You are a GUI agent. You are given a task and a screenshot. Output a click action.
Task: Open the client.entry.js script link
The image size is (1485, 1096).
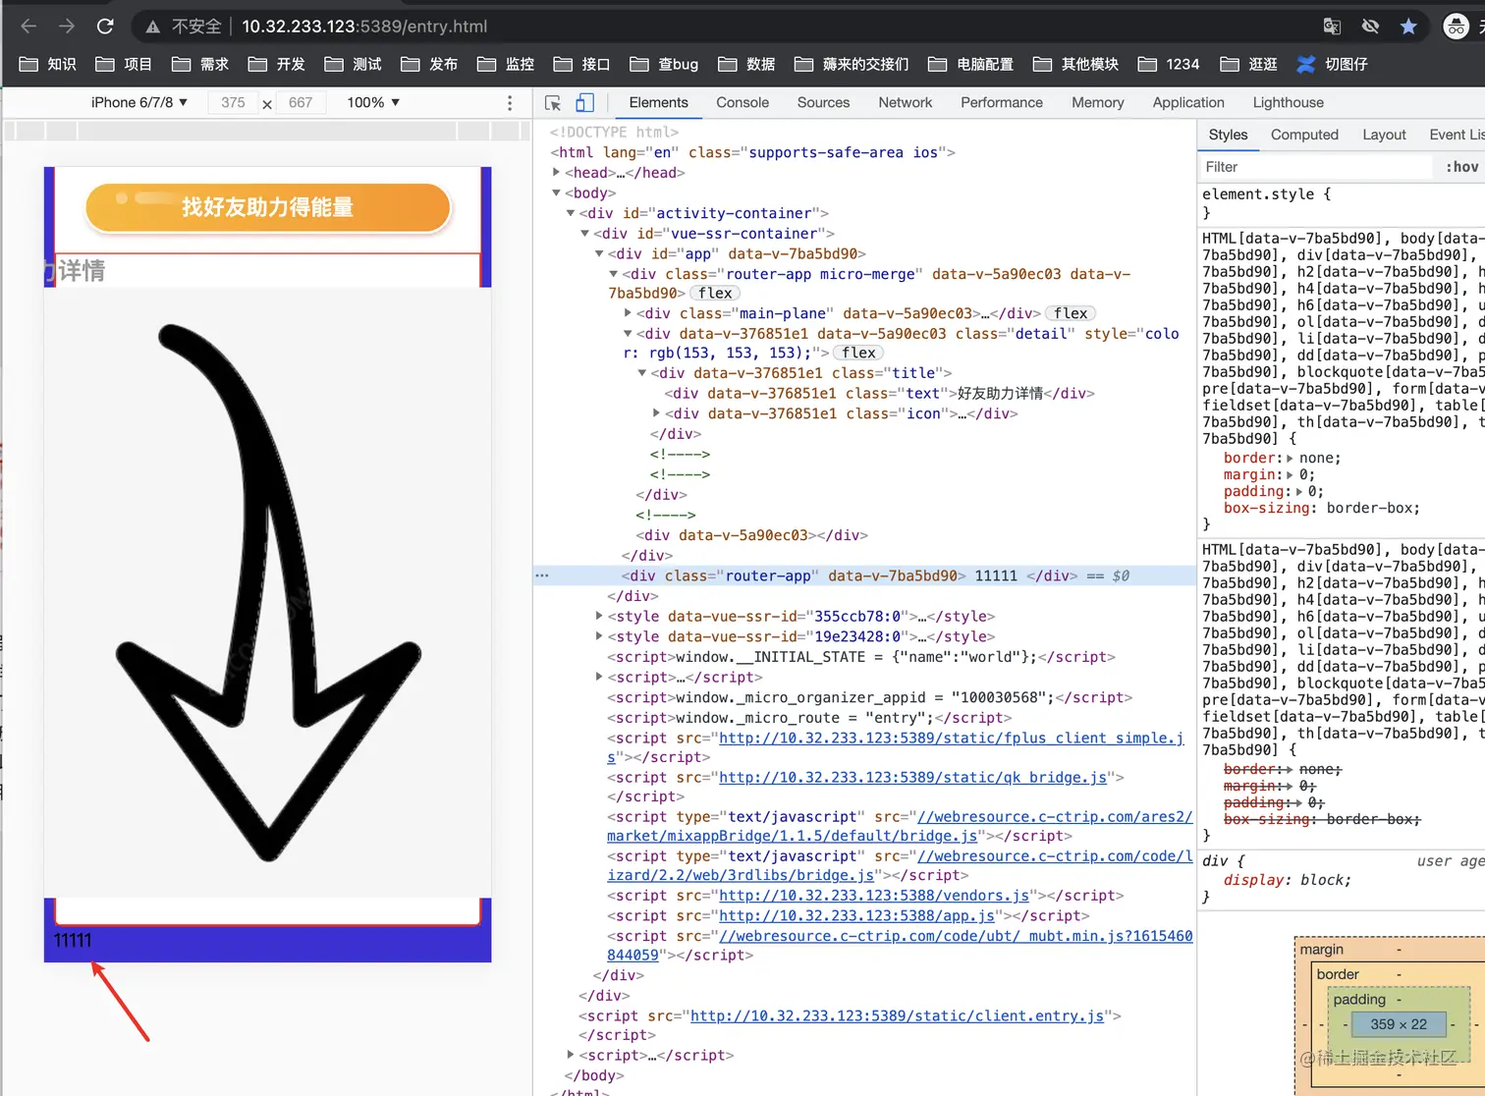click(x=897, y=1015)
